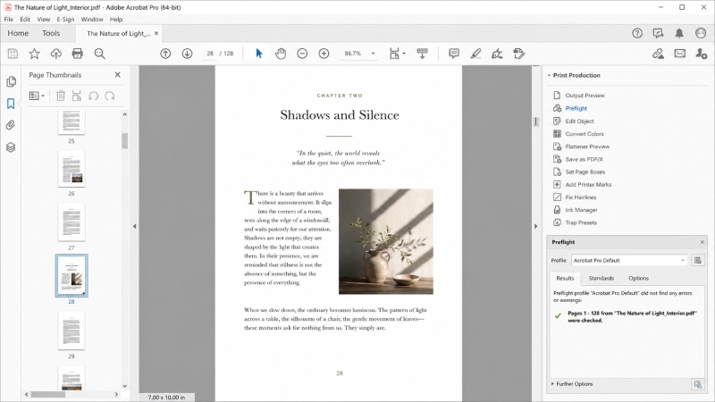This screenshot has height=402, width=715.
Task: Delete selected page thumbnail trash icon
Action: 61,96
